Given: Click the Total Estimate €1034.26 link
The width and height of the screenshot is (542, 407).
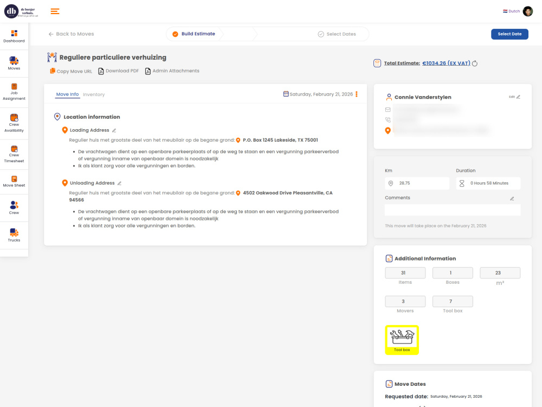Looking at the screenshot, I should tap(446, 63).
